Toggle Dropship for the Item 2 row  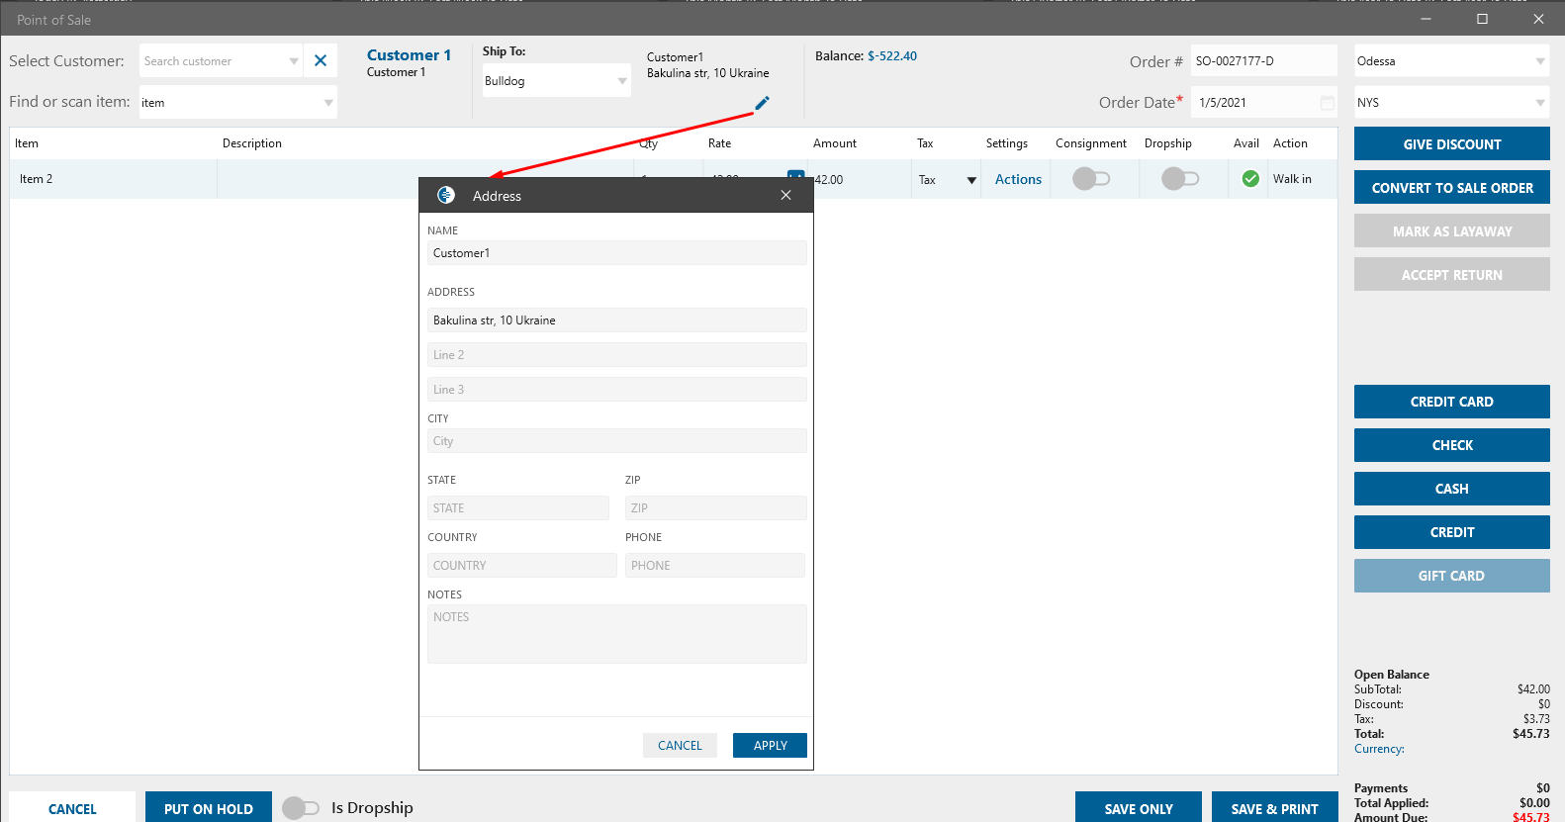coord(1180,179)
